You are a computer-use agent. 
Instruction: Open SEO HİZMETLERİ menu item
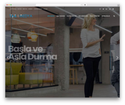(x=83, y=16)
